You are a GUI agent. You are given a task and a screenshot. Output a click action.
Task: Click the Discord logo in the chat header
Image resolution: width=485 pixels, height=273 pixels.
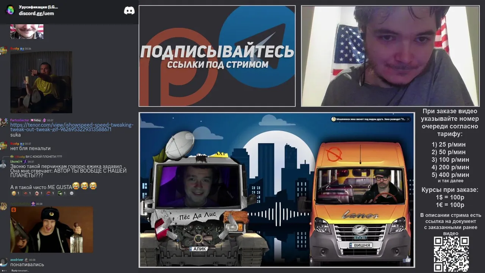point(129,11)
